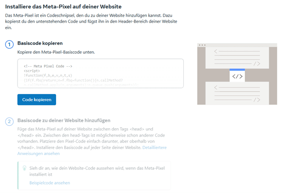Click the code illustration image
286x193 pixels.
pyautogui.click(x=237, y=74)
